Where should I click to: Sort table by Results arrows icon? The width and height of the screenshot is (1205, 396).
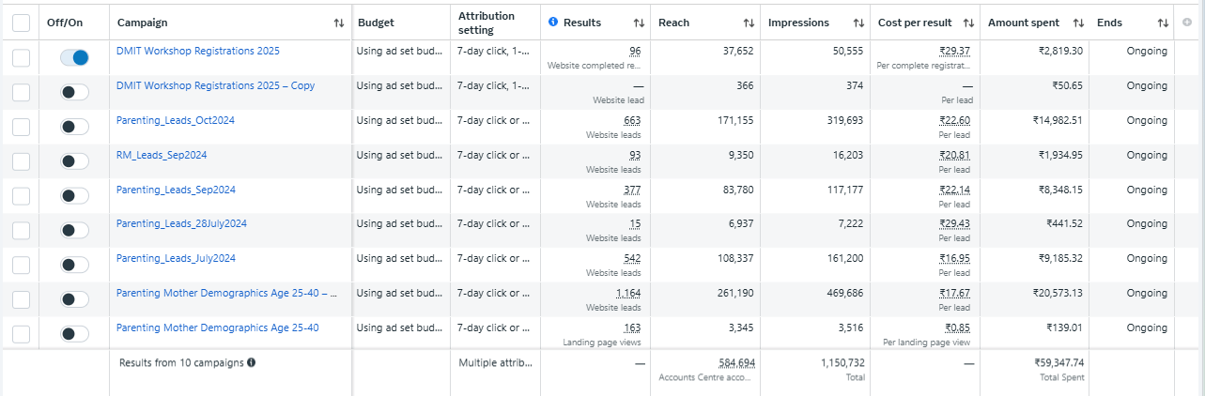[639, 23]
